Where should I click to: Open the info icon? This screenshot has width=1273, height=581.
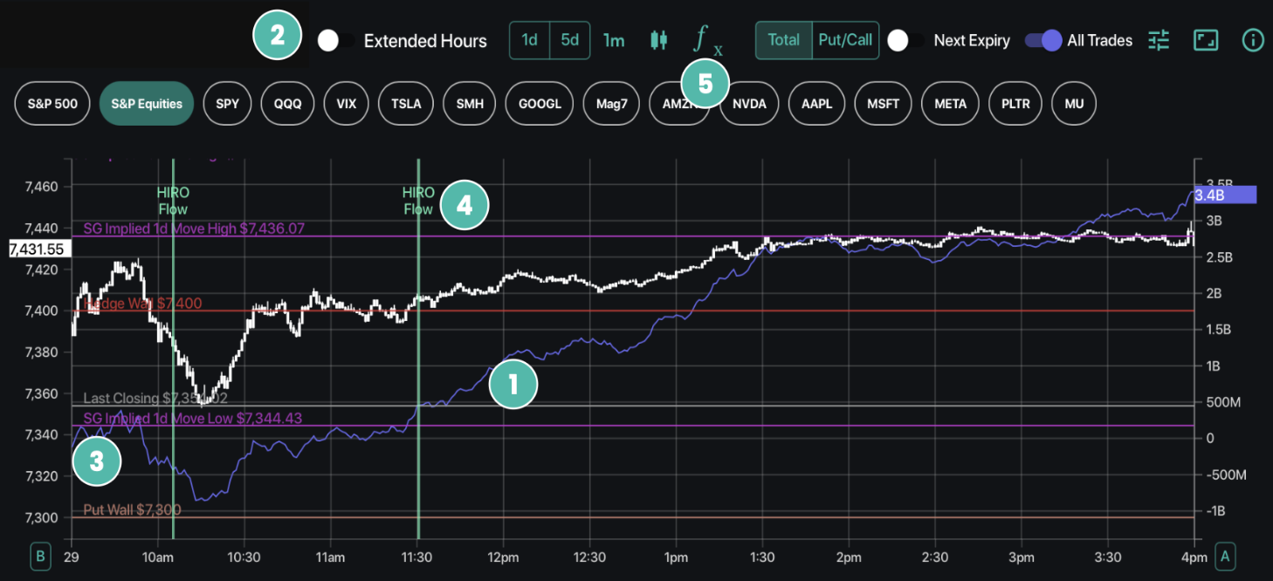point(1253,40)
